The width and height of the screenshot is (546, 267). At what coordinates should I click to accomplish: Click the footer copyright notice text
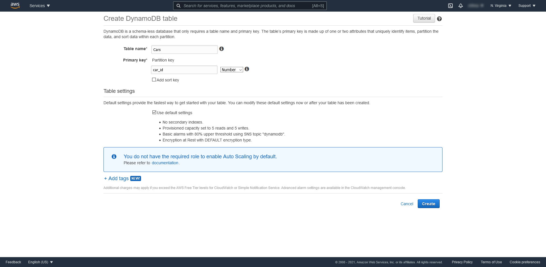pos(389,262)
